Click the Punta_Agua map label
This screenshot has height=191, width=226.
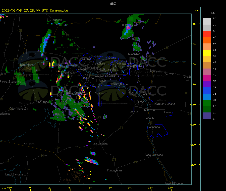115,170
